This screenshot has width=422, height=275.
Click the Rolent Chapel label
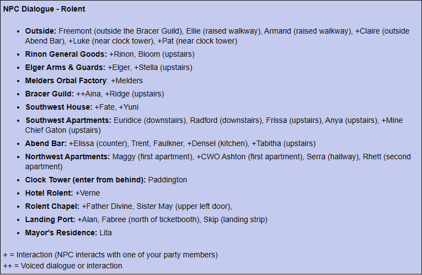click(52, 206)
